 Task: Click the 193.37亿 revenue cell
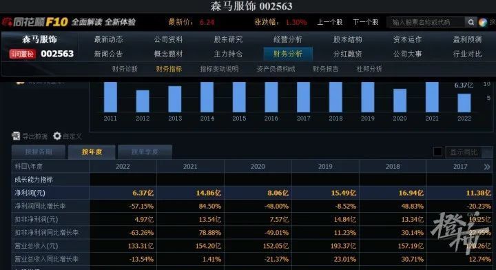click(x=343, y=246)
